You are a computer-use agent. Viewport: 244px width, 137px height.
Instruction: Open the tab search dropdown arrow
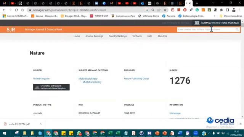point(213,3)
